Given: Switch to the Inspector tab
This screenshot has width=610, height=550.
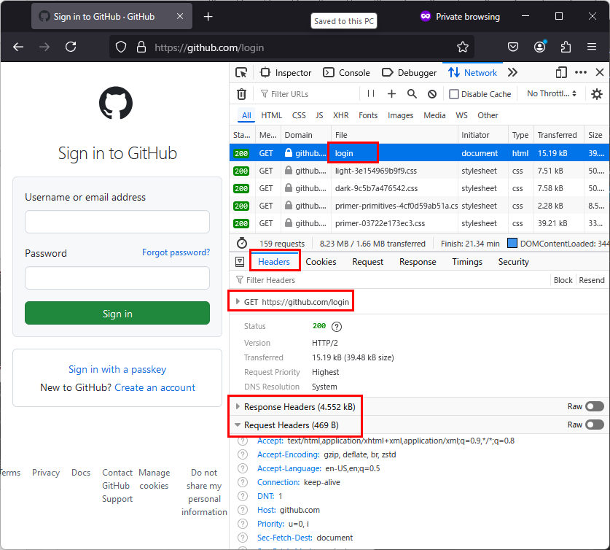Looking at the screenshot, I should [x=286, y=73].
